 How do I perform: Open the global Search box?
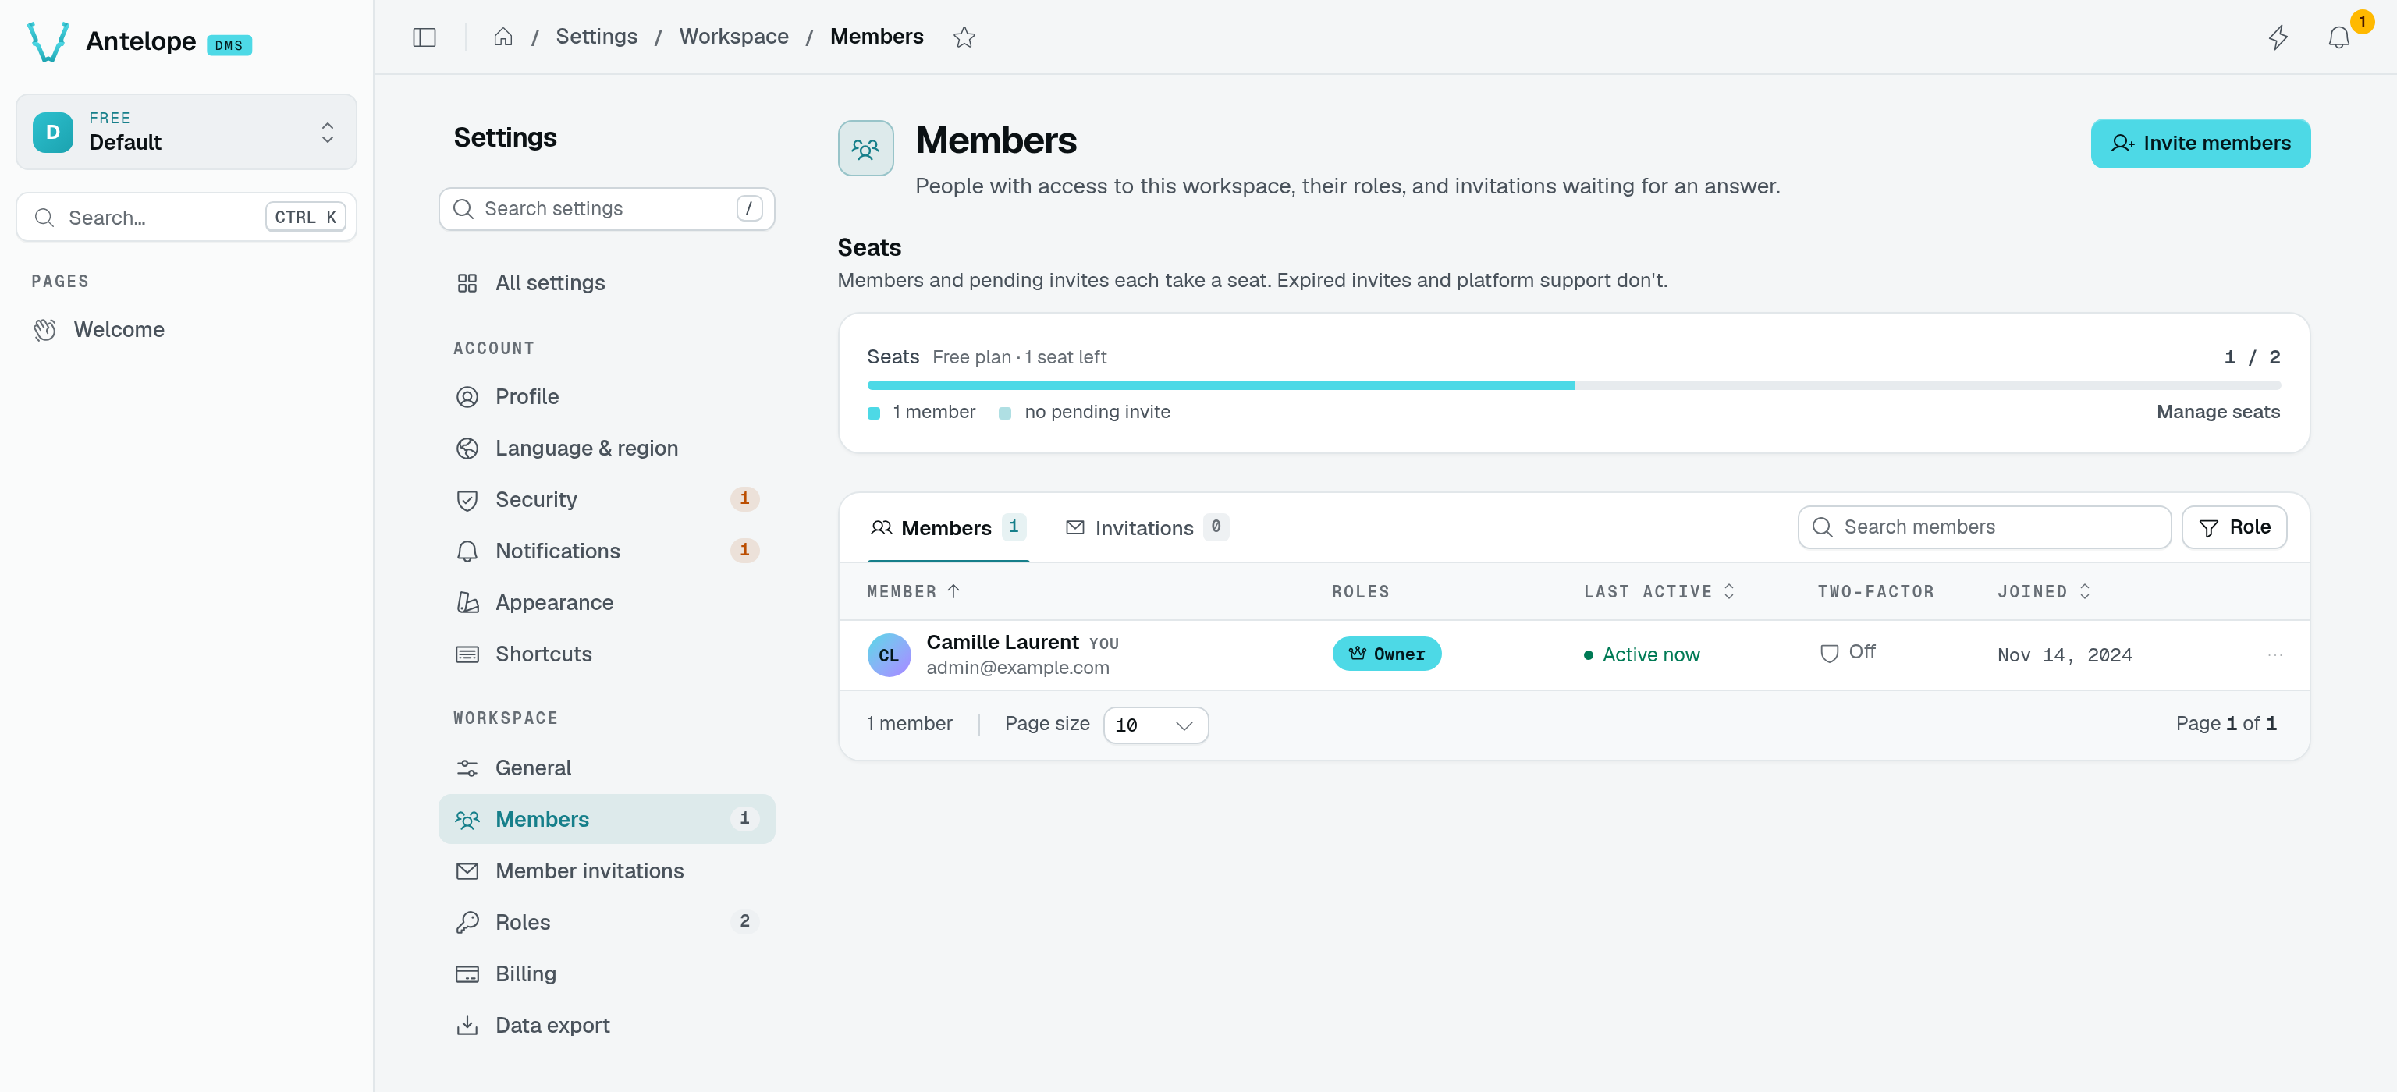(x=186, y=218)
